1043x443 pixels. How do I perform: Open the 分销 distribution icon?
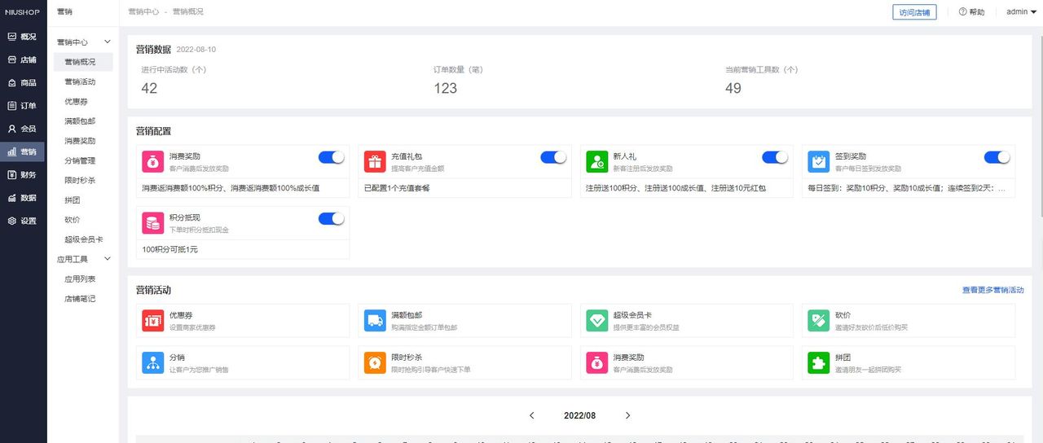click(x=152, y=362)
